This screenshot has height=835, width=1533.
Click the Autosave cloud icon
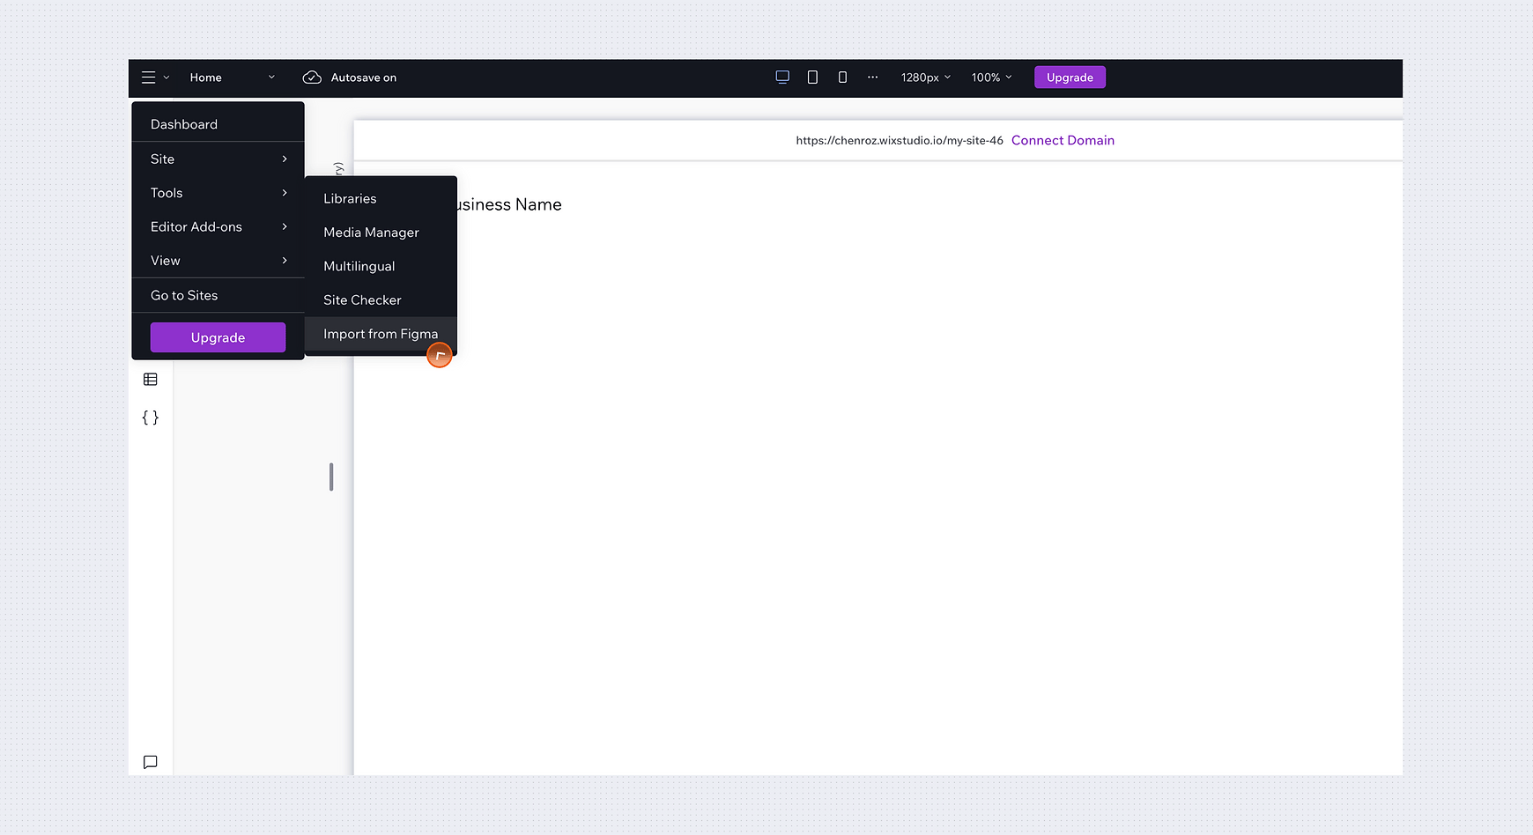(x=312, y=78)
